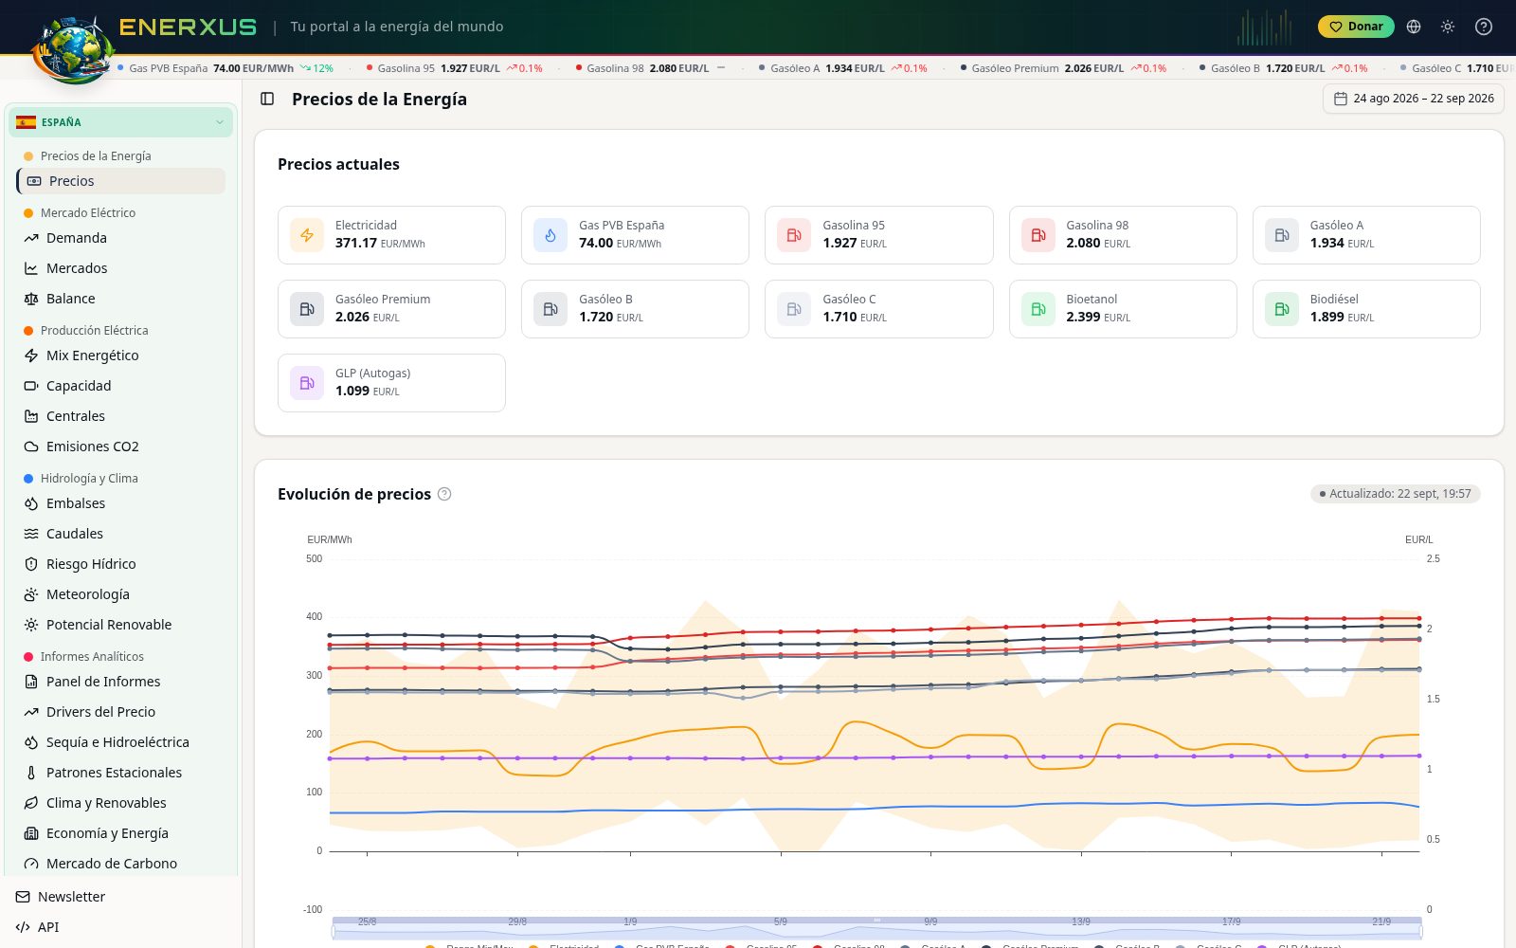Click Gasóleo Premium ticker item
Image resolution: width=1516 pixels, height=948 pixels.
point(1063,68)
